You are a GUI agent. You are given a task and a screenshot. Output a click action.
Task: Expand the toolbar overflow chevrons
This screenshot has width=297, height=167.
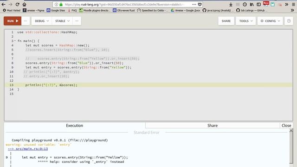pyautogui.click(x=287, y=4)
